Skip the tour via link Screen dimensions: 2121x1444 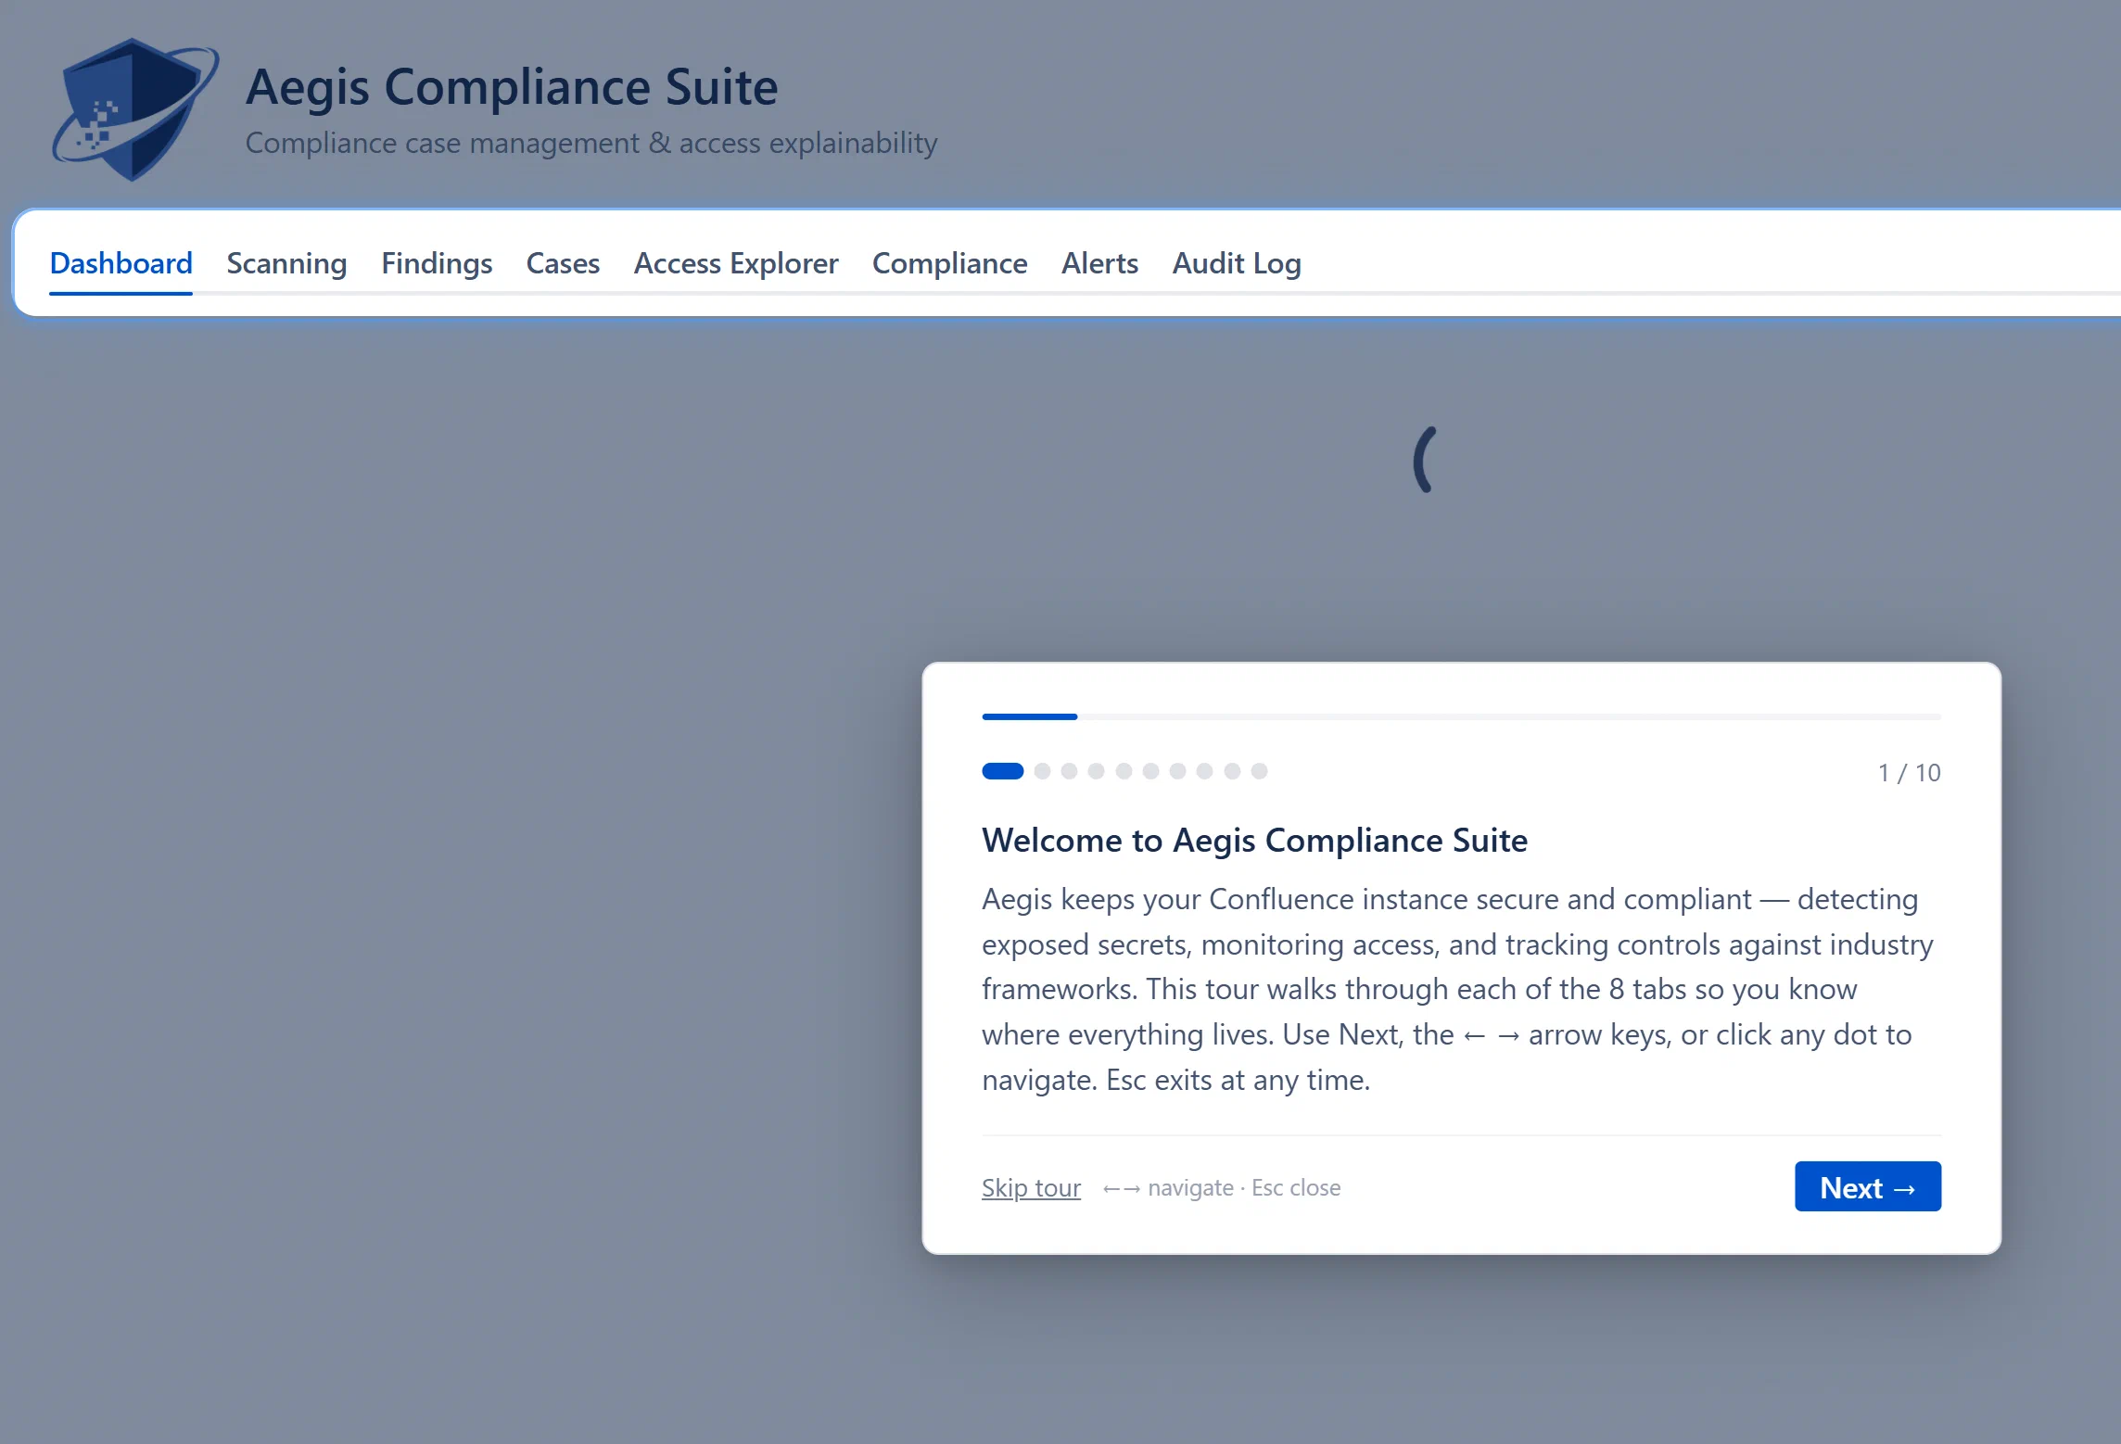[1031, 1187]
